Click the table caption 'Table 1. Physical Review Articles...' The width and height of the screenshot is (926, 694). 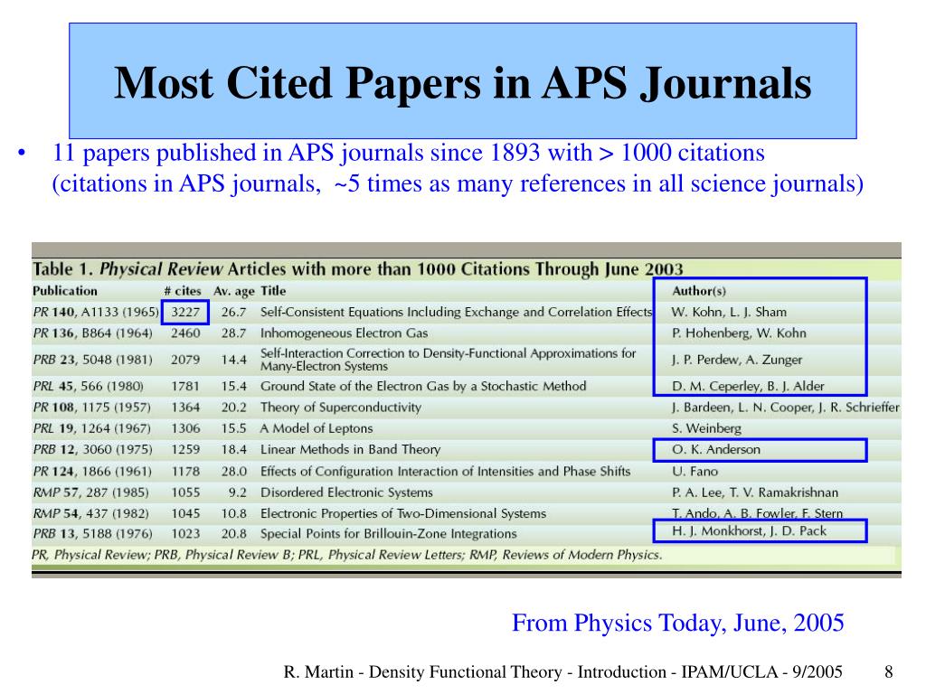pyautogui.click(x=358, y=269)
